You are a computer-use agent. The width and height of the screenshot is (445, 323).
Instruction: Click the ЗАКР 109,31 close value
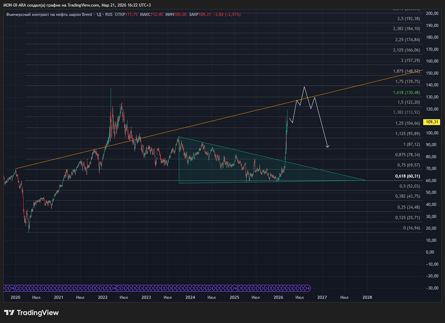click(200, 15)
